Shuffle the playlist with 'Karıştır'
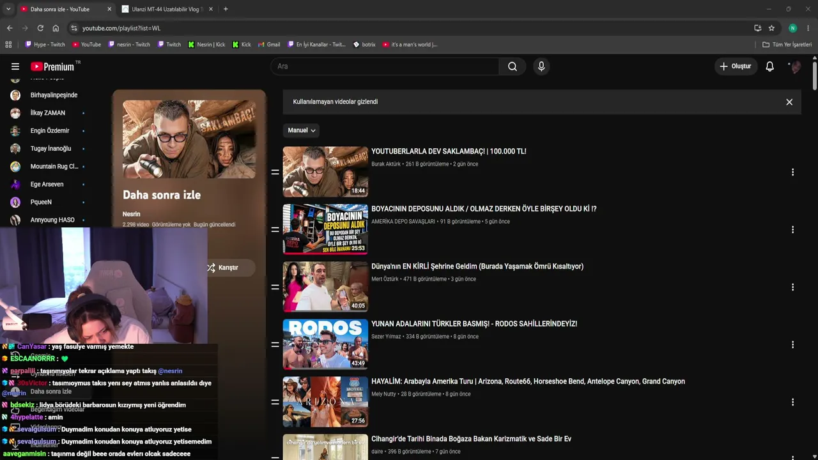Image resolution: width=818 pixels, height=460 pixels. pyautogui.click(x=222, y=268)
